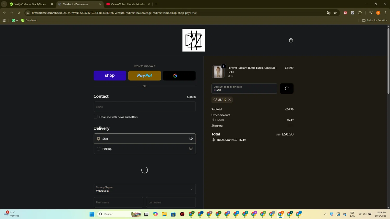This screenshot has width=390, height=219.
Task: Open a new browser tab
Action: [156, 4]
